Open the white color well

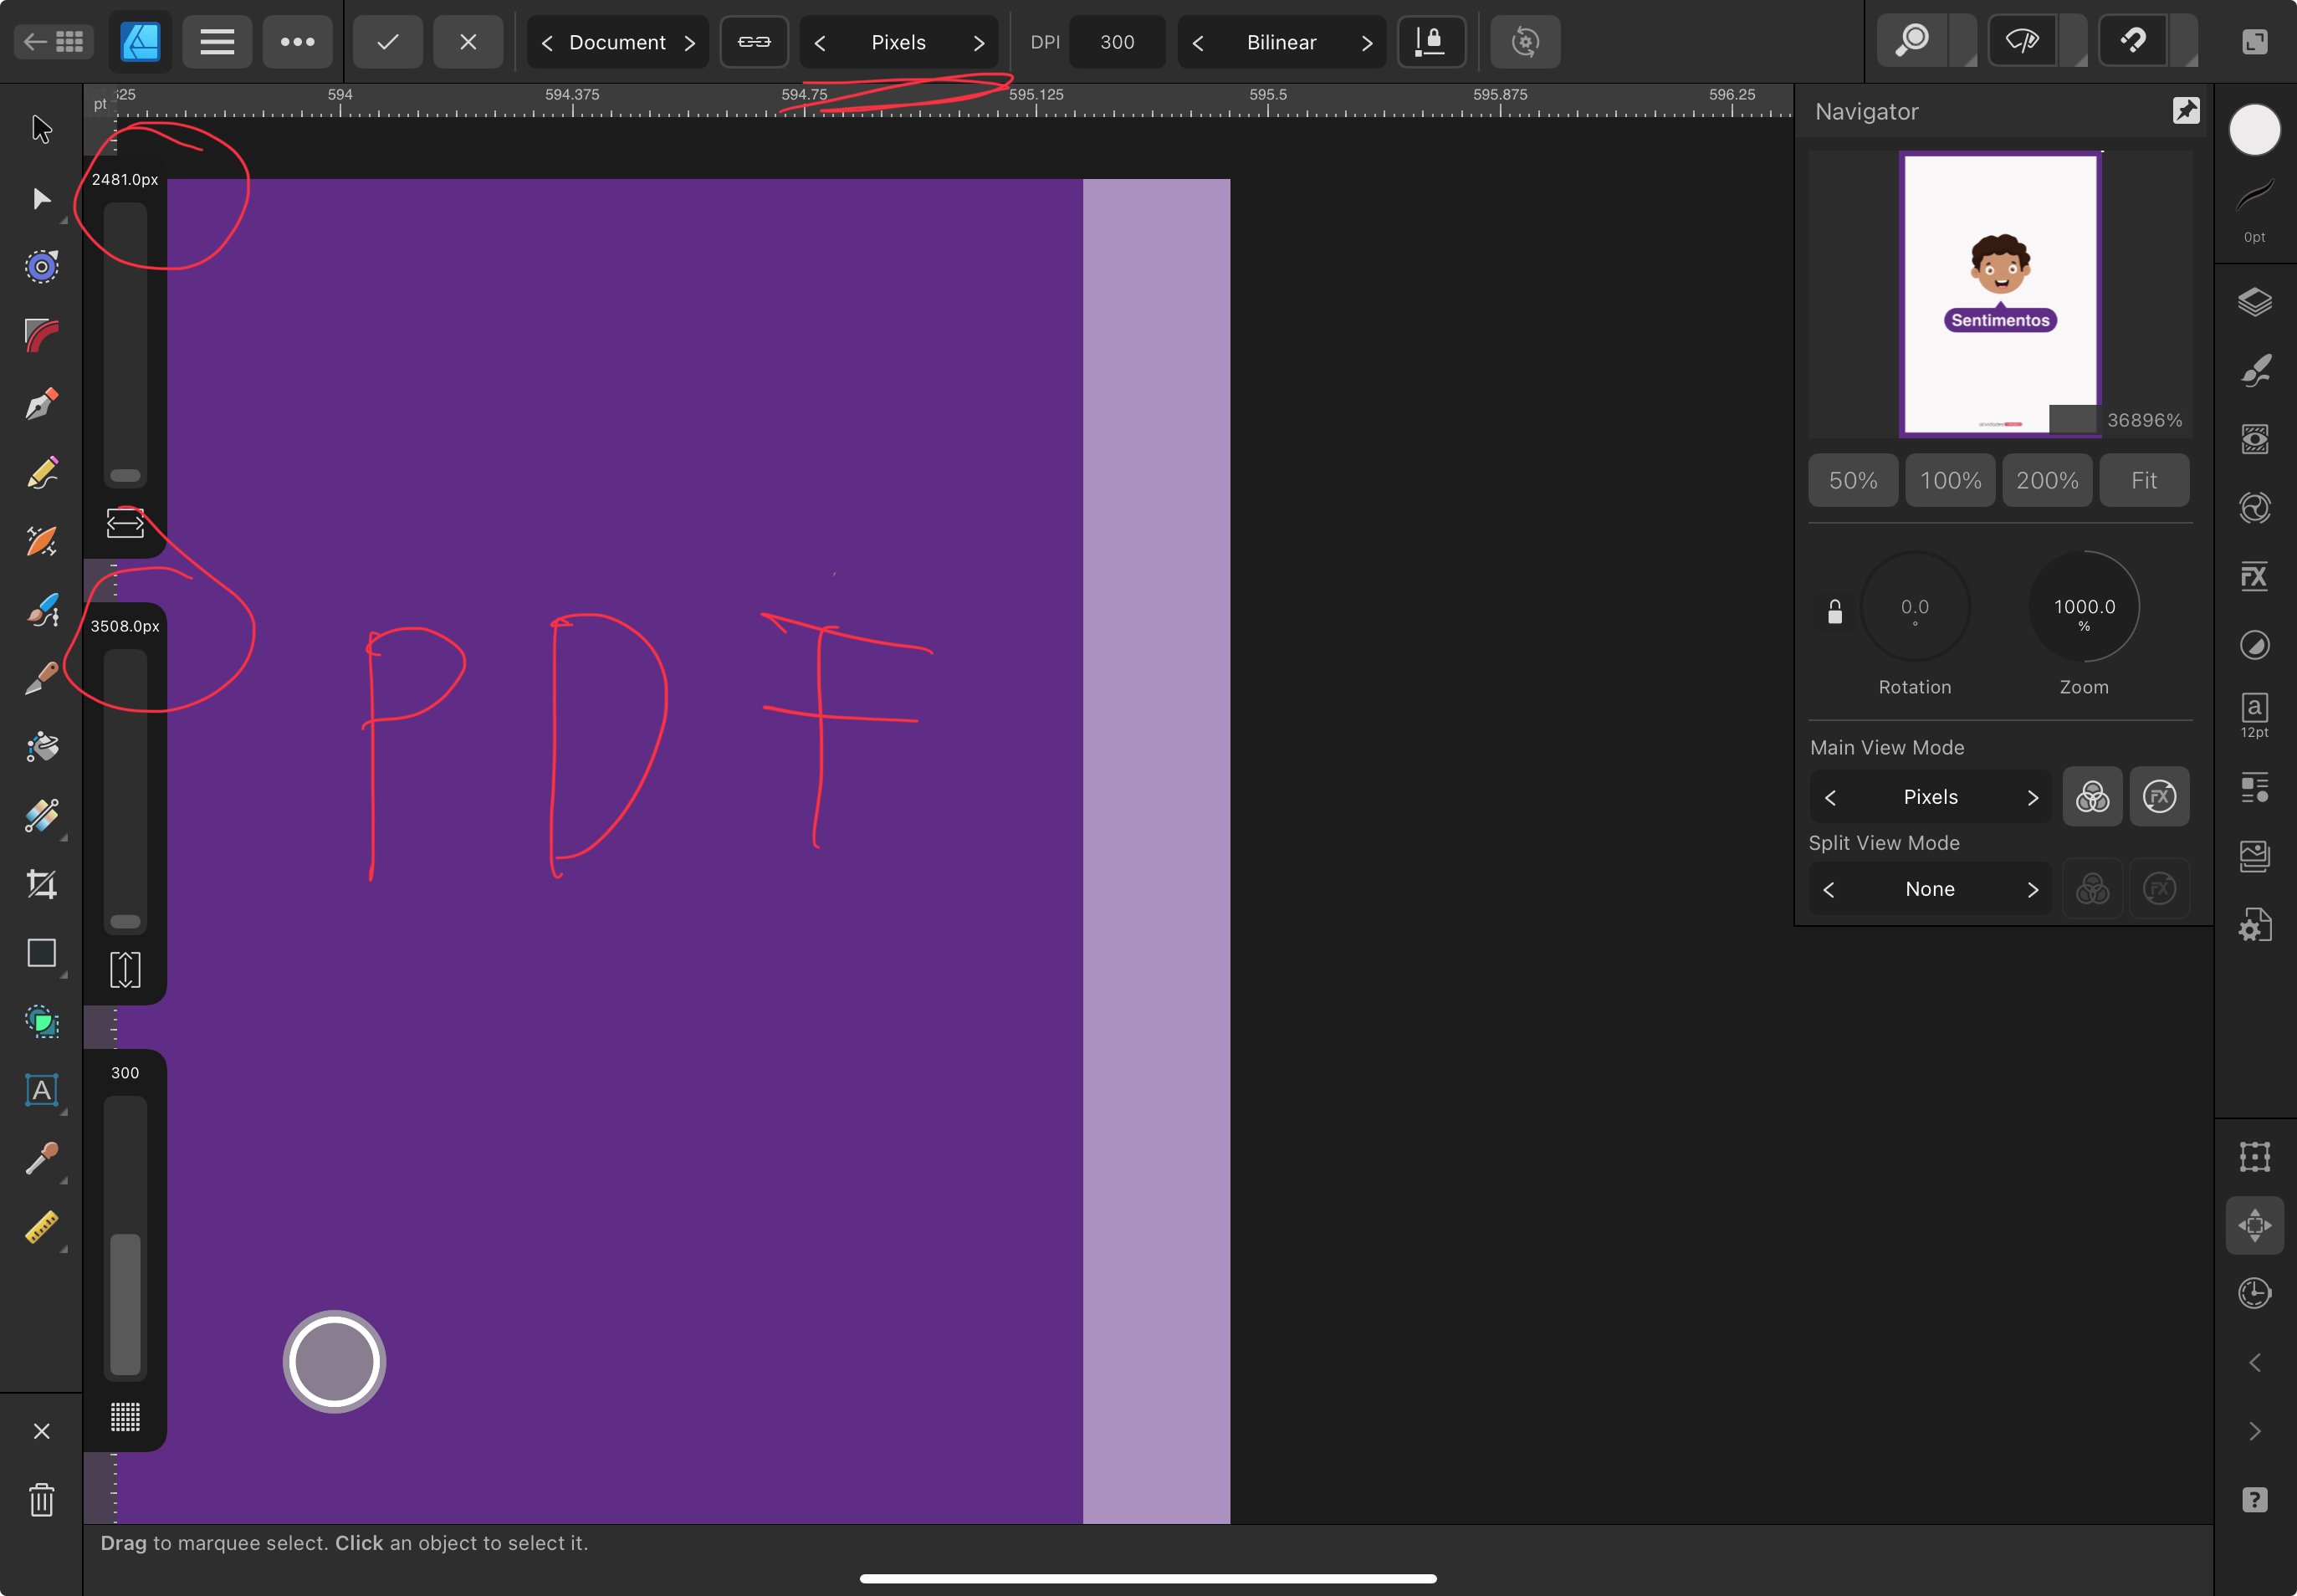click(2254, 130)
